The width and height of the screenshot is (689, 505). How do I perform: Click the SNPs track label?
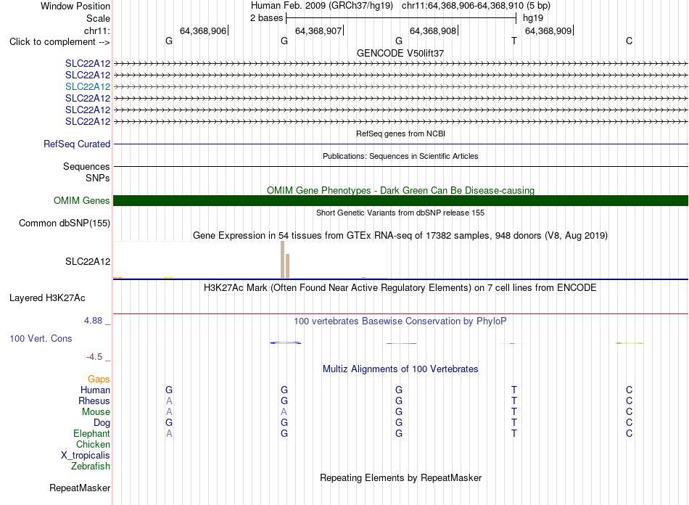click(98, 178)
